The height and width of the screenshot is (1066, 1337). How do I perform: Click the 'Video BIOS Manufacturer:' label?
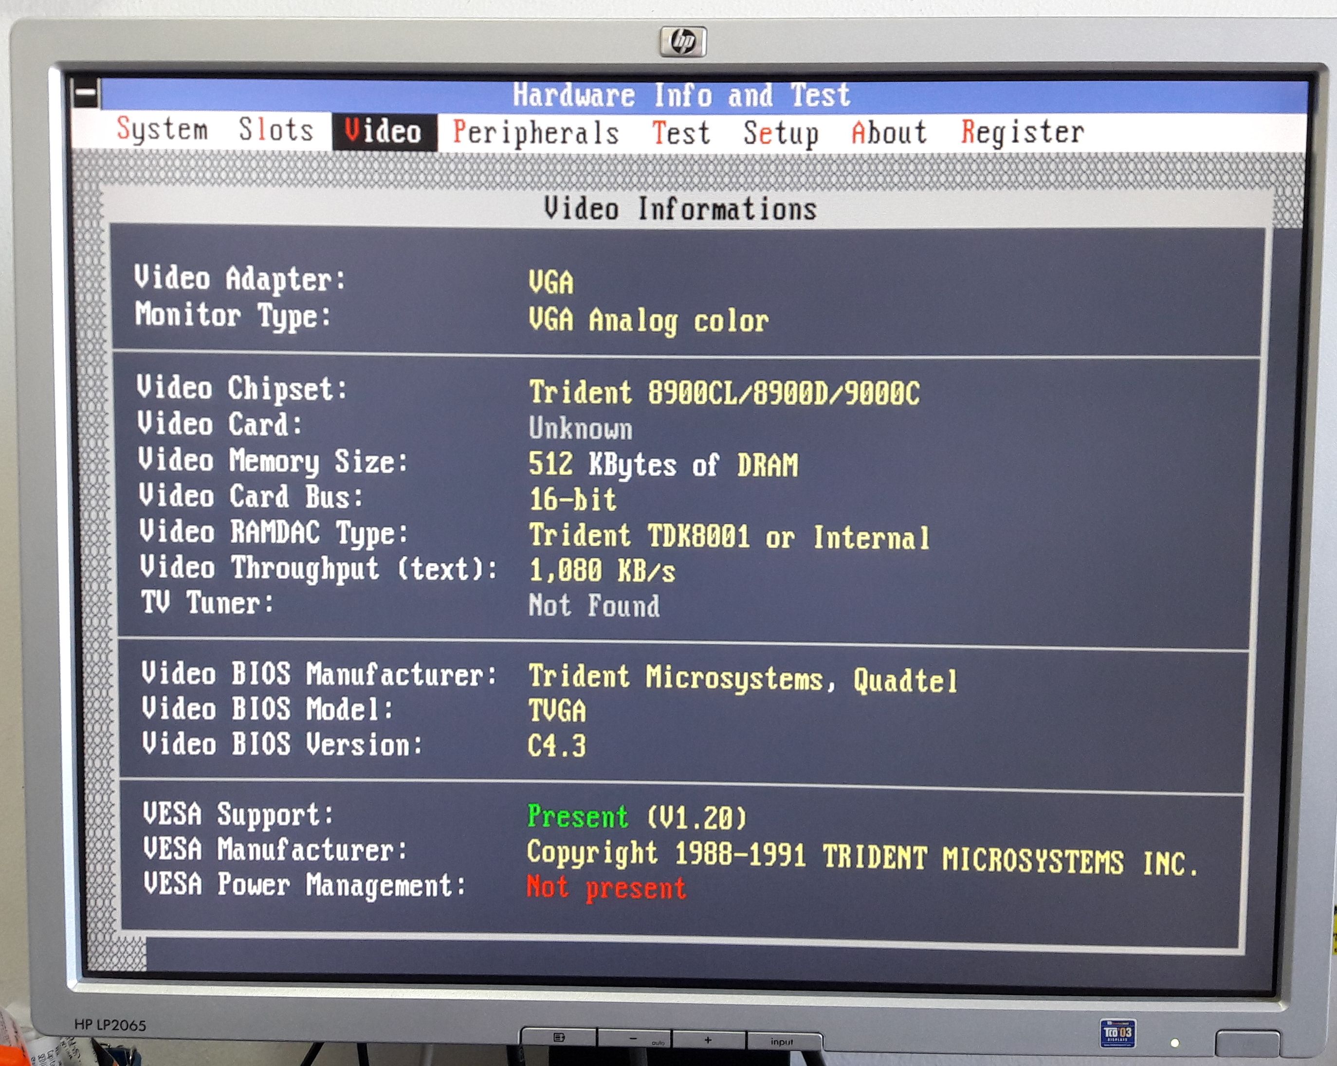click(x=319, y=674)
